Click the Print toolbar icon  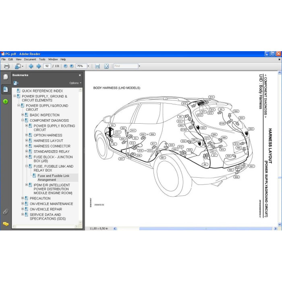click(7, 66)
